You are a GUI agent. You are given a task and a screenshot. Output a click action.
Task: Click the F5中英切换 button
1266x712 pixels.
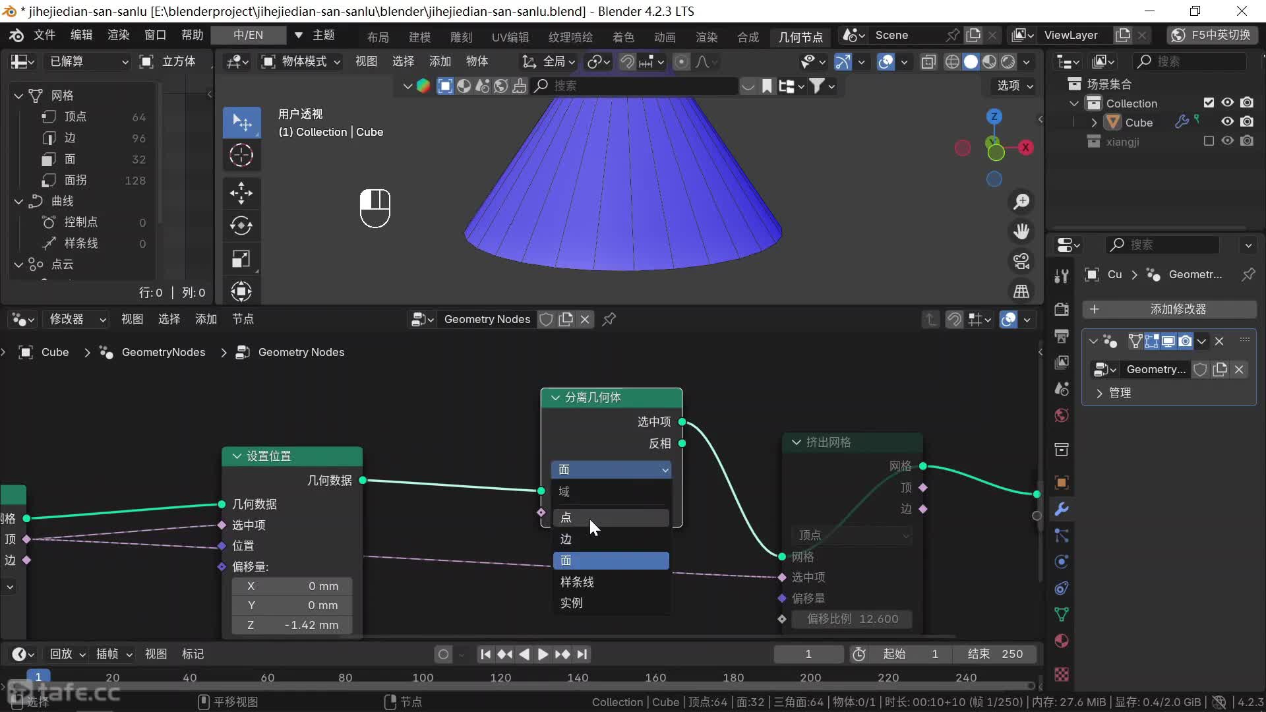[1212, 35]
